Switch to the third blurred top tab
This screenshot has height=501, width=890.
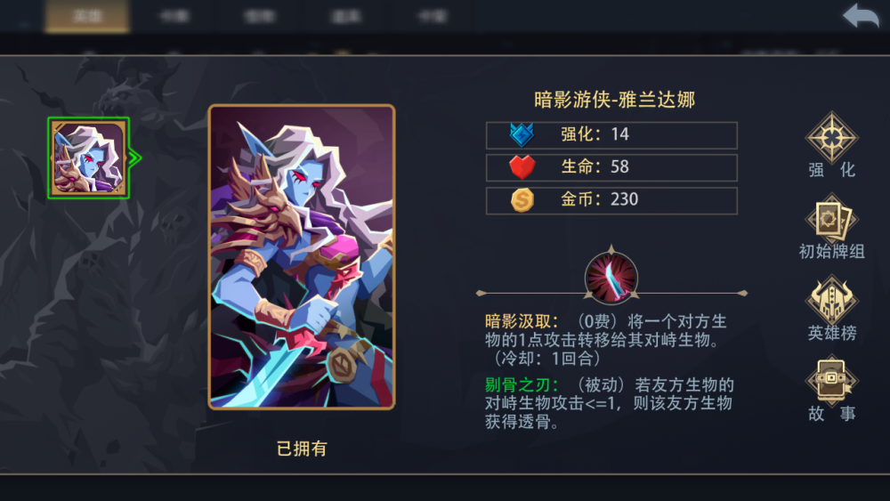point(259,16)
